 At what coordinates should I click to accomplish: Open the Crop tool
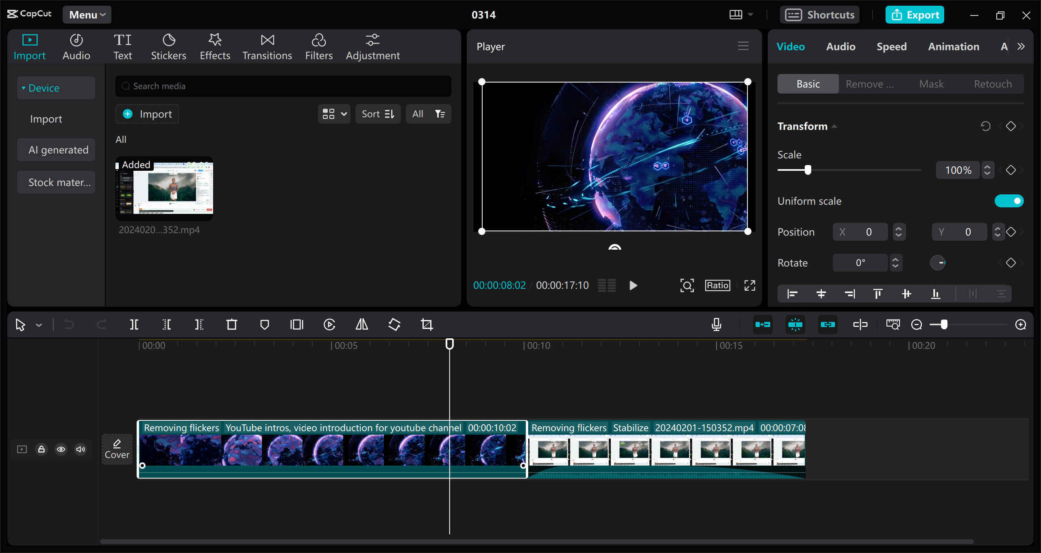pos(427,324)
